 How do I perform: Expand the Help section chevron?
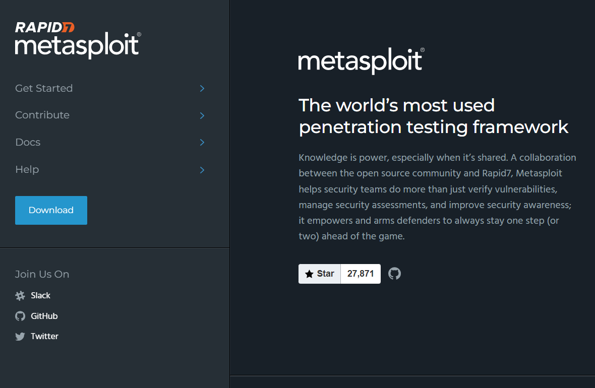(202, 170)
